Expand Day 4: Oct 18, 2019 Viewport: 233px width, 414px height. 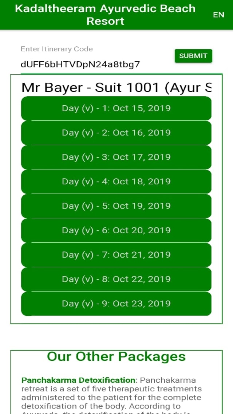(x=116, y=181)
